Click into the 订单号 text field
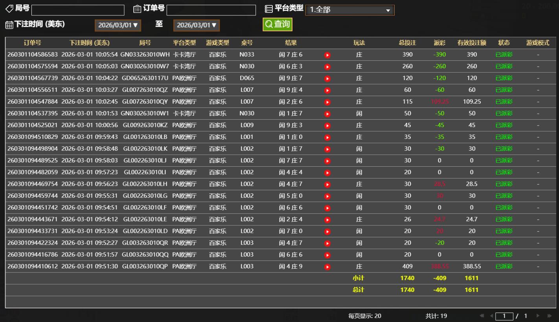The width and height of the screenshot is (559, 322). click(x=211, y=10)
